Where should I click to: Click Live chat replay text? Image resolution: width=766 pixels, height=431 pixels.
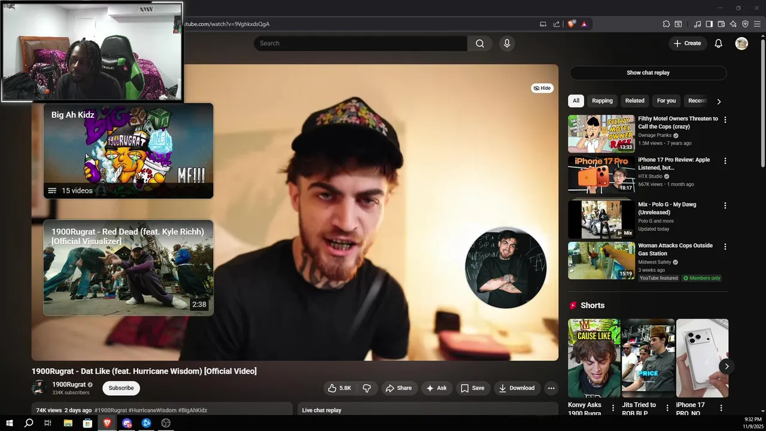[321, 410]
